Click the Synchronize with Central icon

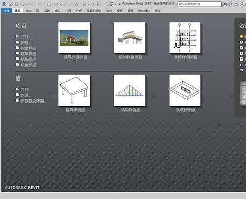[x=23, y=4]
